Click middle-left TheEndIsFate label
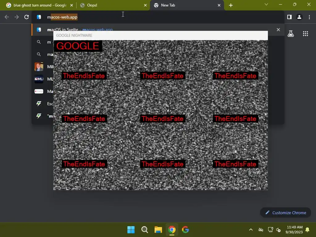The width and height of the screenshot is (316, 237). (84, 118)
